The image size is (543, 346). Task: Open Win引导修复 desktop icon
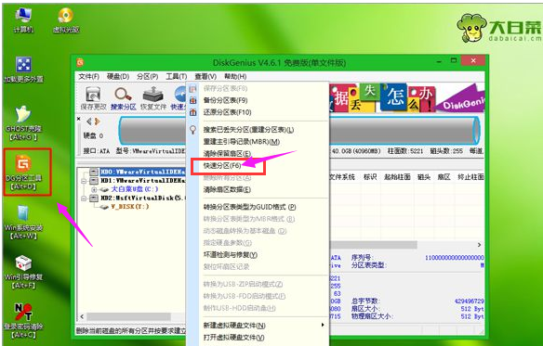tap(23, 272)
